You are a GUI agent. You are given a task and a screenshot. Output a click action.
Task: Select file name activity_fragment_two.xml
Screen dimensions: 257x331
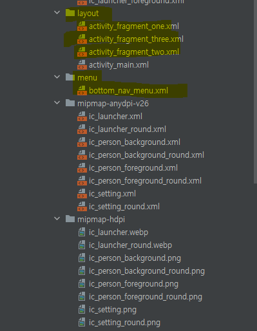(x=134, y=52)
